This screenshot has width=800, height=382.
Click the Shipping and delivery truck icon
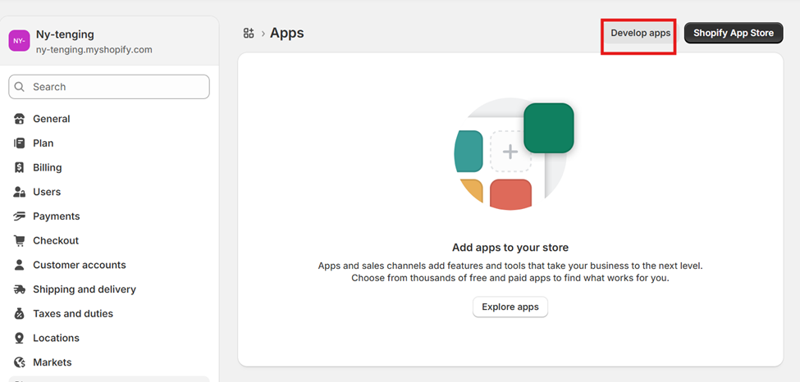(20, 289)
